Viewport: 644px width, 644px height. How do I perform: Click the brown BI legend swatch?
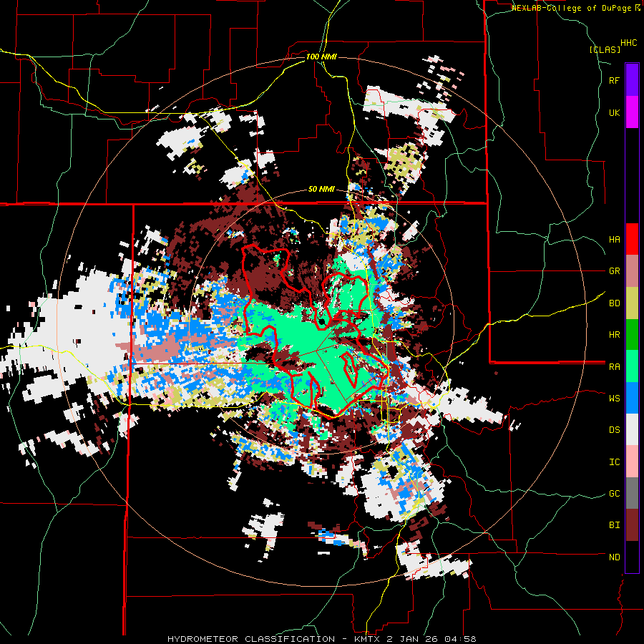[x=632, y=525]
